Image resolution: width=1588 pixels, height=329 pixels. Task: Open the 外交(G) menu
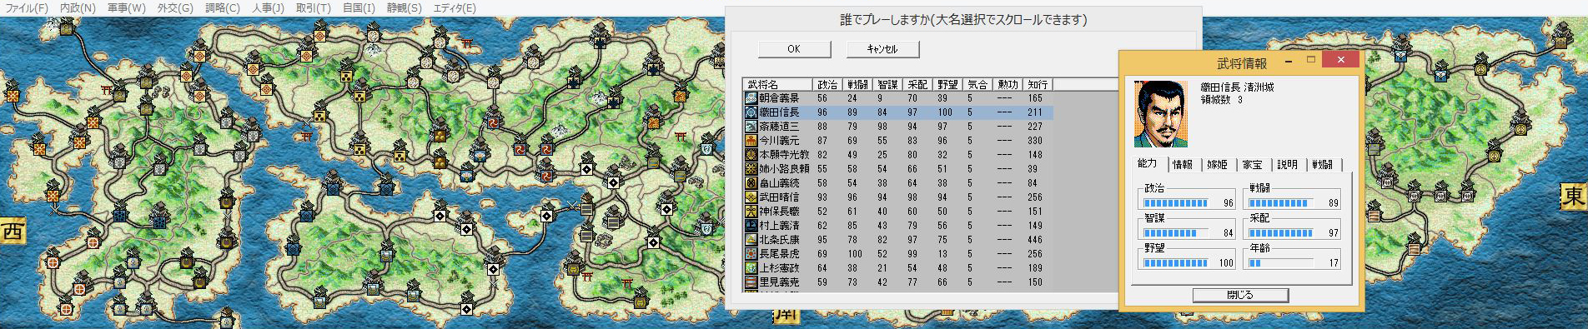(175, 7)
